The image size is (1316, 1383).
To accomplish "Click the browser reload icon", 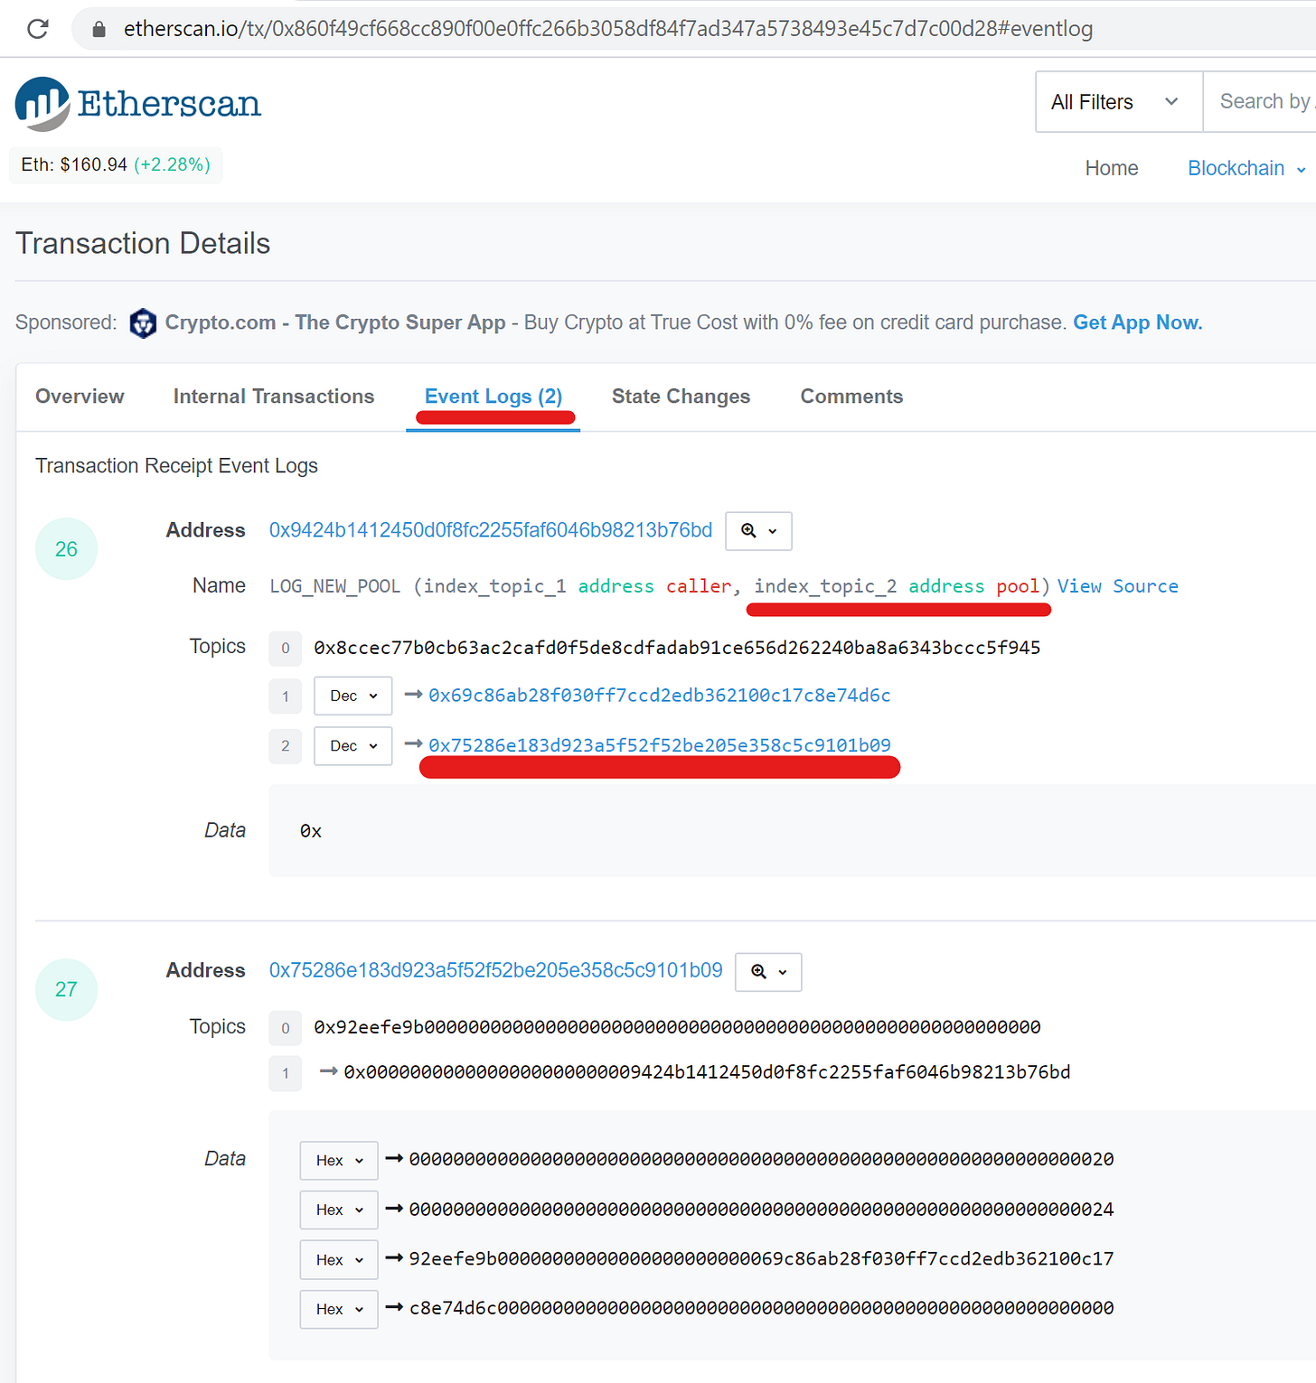I will pyautogui.click(x=38, y=29).
